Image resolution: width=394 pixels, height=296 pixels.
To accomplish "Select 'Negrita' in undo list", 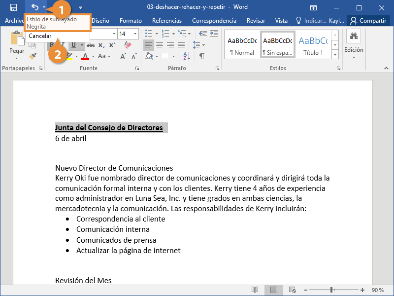I will point(36,27).
